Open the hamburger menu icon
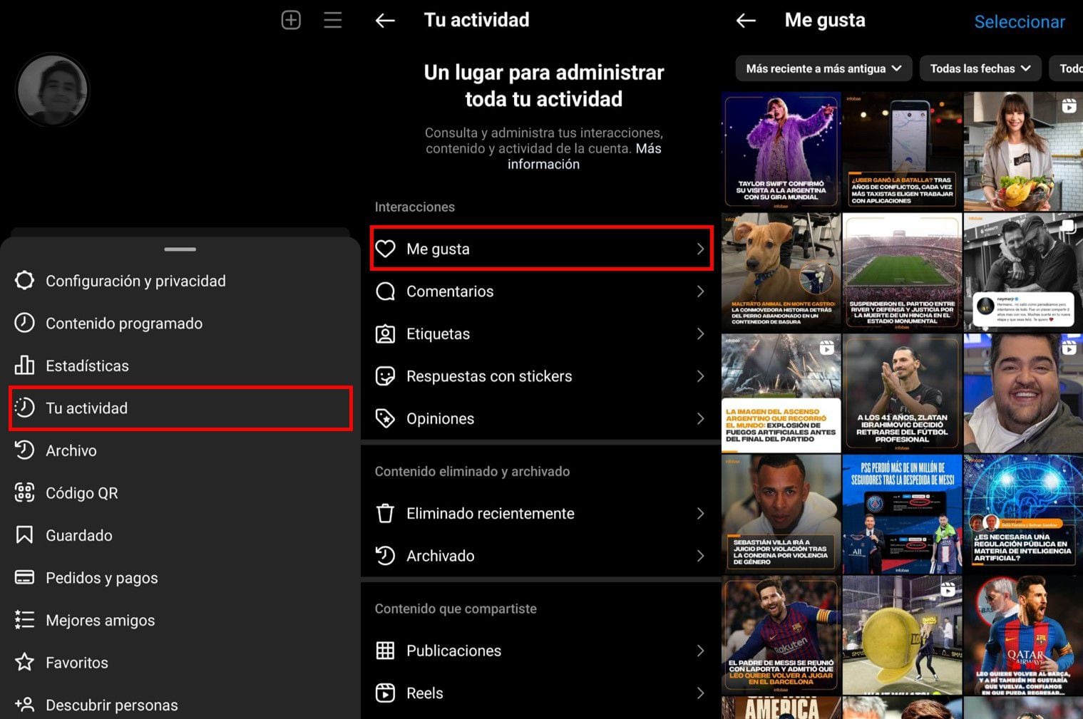 (332, 20)
